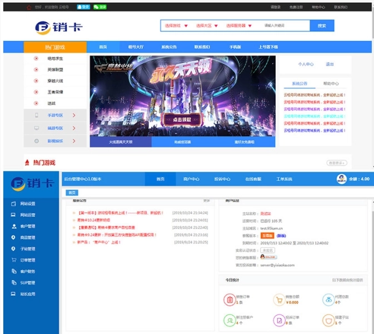Click the green WeChat 登录 login button

coord(100,7)
